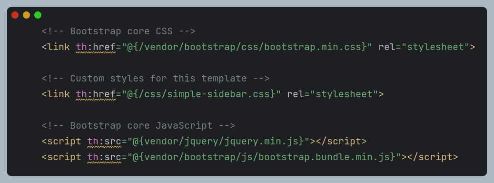Click the simple-sidebar.css path string
This screenshot has width=494, height=183.
click(x=201, y=94)
